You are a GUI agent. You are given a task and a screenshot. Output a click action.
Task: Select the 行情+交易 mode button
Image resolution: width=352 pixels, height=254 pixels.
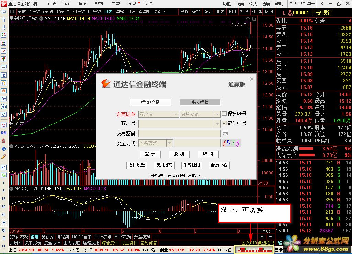point(151,102)
